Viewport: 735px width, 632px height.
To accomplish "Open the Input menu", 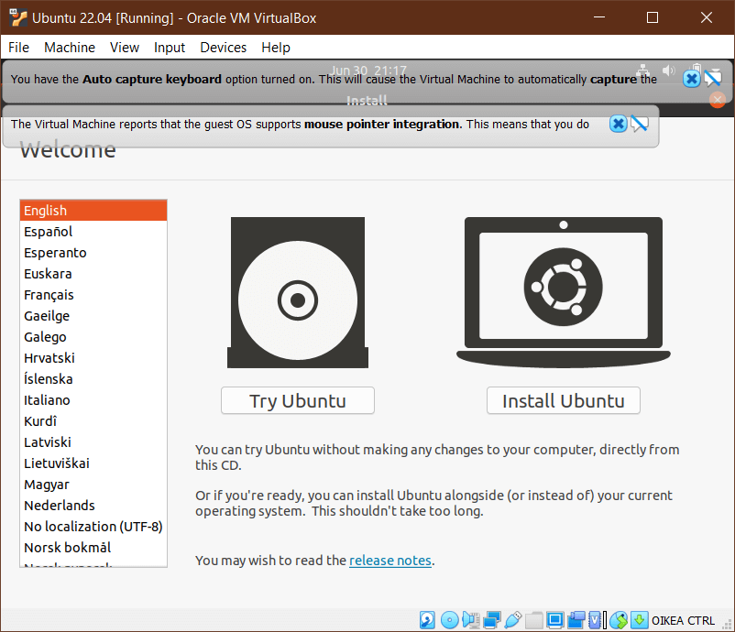I will pos(170,48).
